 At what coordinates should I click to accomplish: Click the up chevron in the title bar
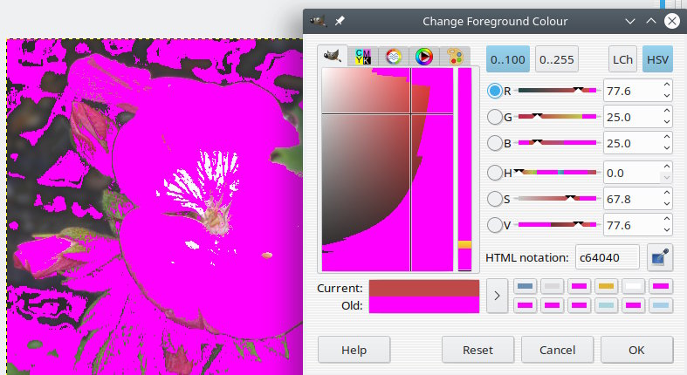pyautogui.click(x=651, y=21)
